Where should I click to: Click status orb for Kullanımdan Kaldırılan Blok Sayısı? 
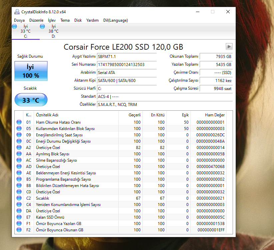point(19,129)
